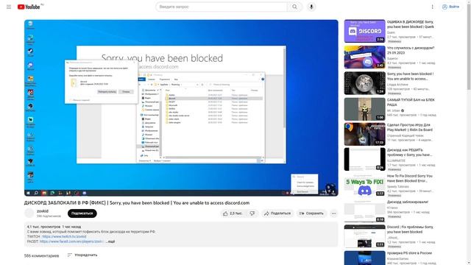Open the YouTube hamburger guide menu
The image size is (471, 265).
click(9, 7)
